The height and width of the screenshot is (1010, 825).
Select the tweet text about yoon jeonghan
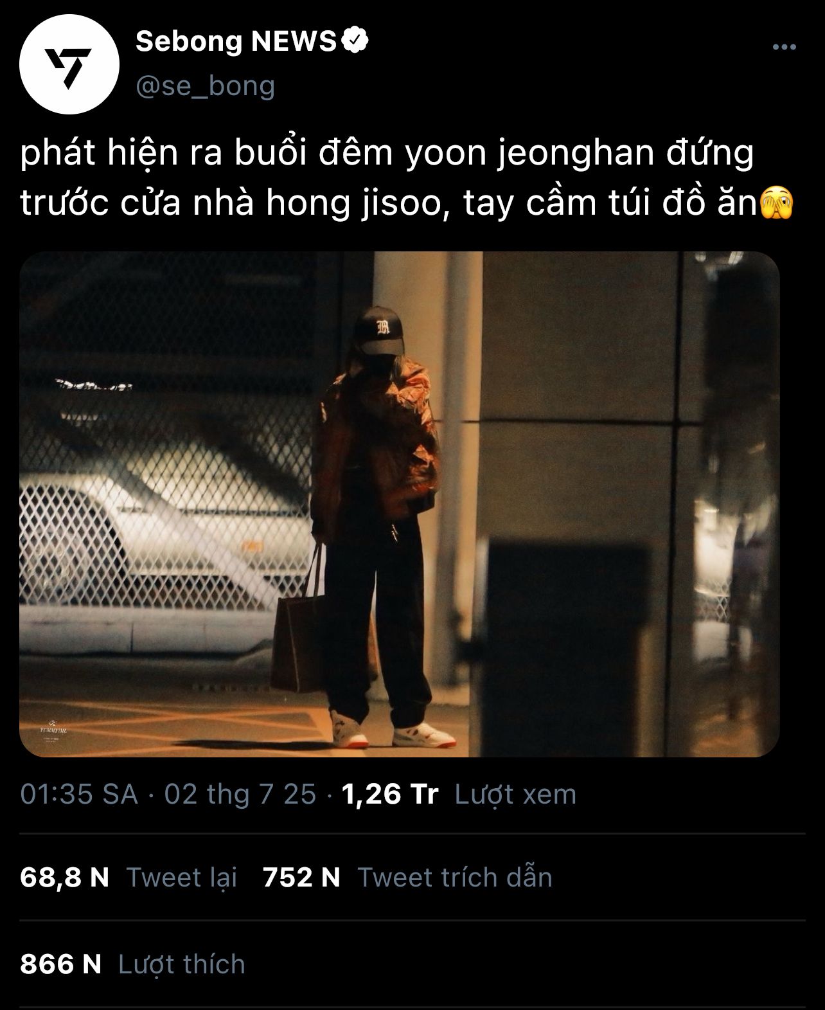pyautogui.click(x=407, y=179)
